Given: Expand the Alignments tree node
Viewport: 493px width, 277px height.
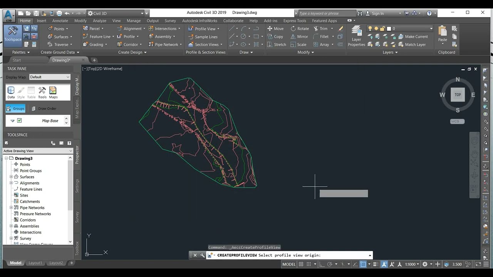Looking at the screenshot, I should [11, 183].
